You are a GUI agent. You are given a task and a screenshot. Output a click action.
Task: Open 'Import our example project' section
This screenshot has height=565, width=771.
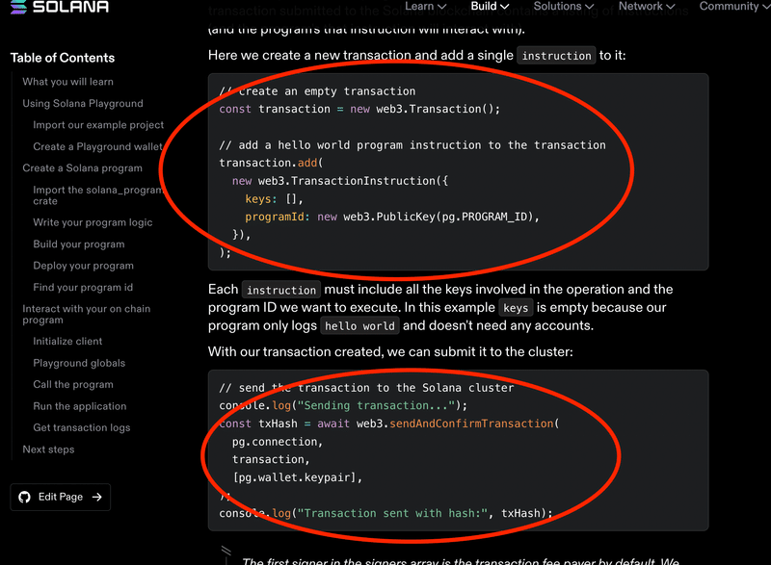[x=98, y=125]
